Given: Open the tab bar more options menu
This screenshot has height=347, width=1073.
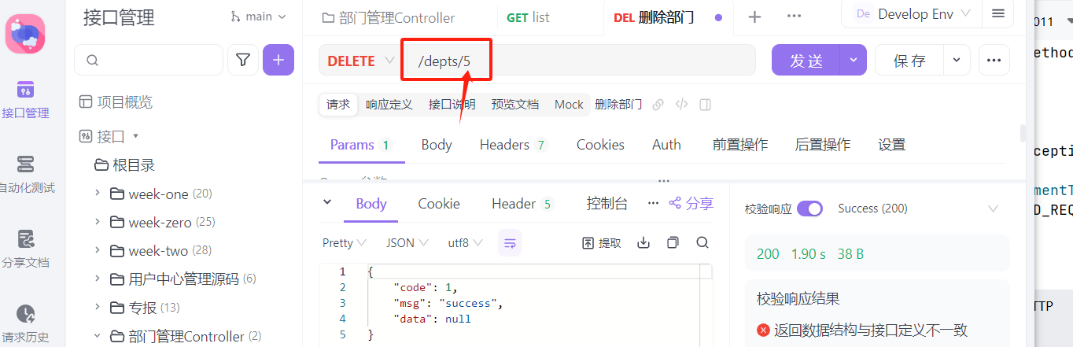Looking at the screenshot, I should point(795,17).
